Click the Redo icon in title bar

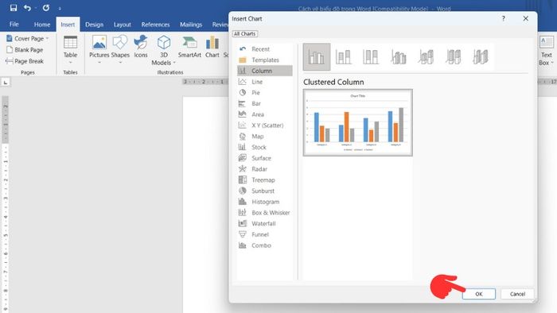(46, 8)
